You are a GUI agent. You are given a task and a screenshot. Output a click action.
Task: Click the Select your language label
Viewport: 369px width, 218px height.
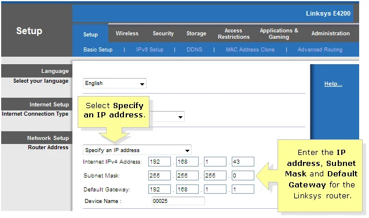pyautogui.click(x=41, y=81)
